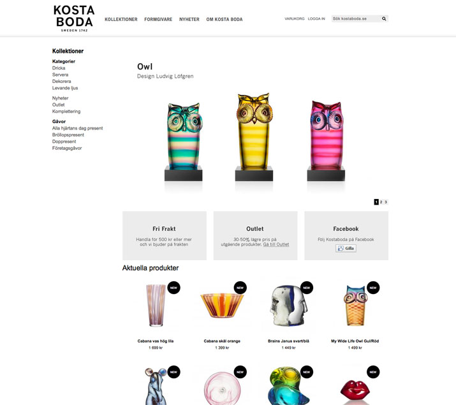Open Cabana skål orange product thumbnail

(x=222, y=306)
